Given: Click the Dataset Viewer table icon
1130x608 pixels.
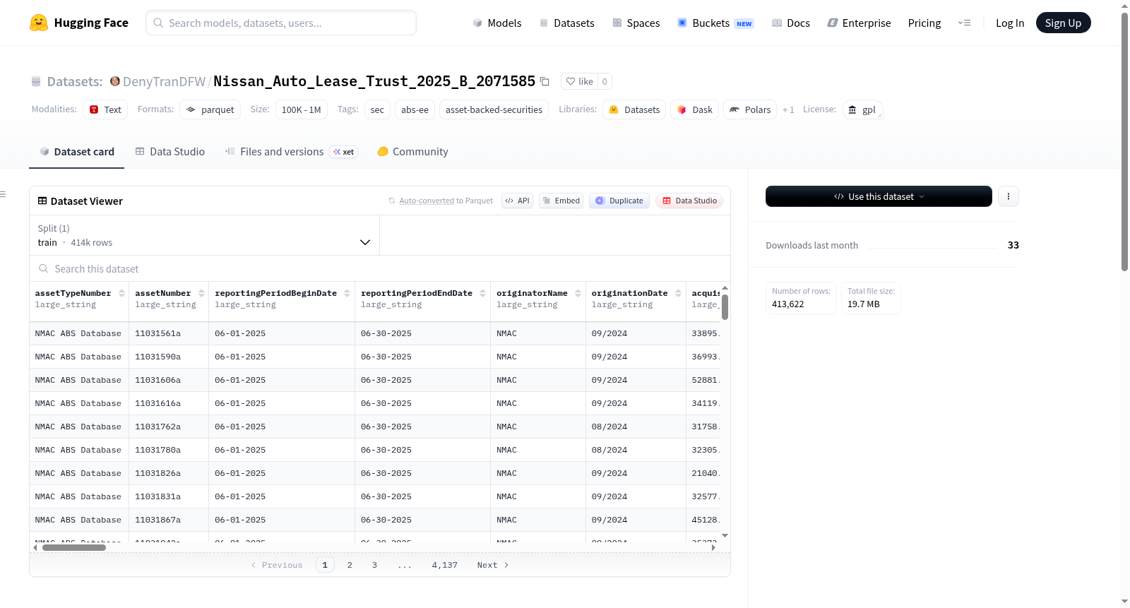Looking at the screenshot, I should 42,201.
